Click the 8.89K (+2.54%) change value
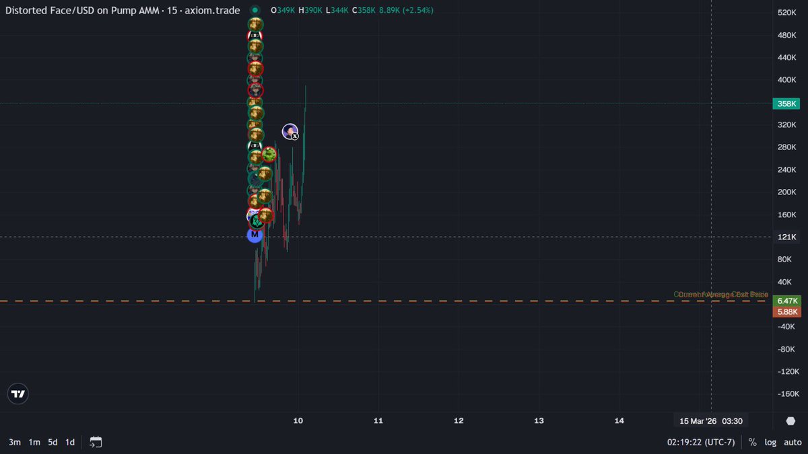Viewport: 808px width, 454px height. coord(406,10)
